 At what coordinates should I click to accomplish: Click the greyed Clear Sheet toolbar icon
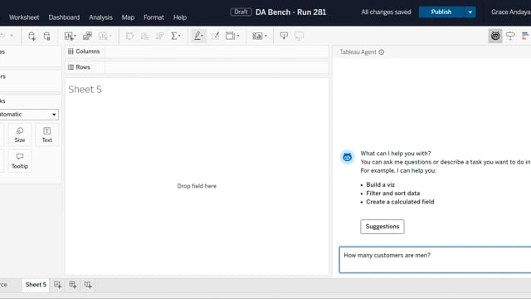[105, 36]
